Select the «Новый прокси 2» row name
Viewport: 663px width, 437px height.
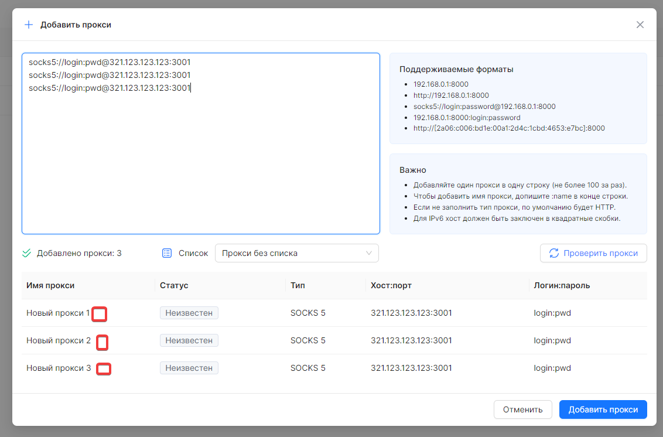[x=59, y=340]
